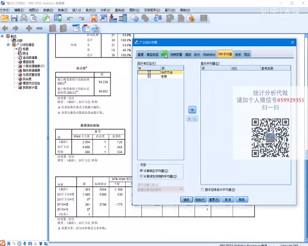Click the blue arrow move-to-list button
Viewport: 308px width, 246px height.
(192, 110)
